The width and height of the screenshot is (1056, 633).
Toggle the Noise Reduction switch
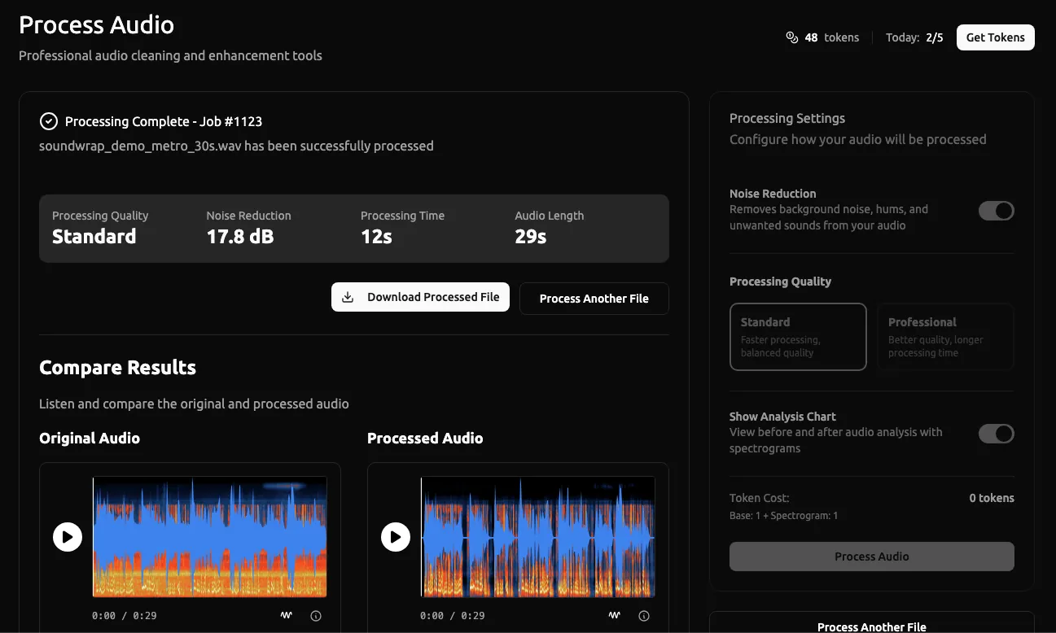pos(996,211)
